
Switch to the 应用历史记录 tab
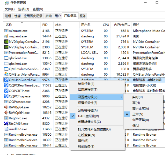(x=33, y=16)
